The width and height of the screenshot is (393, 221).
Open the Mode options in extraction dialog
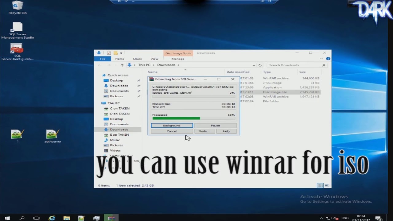click(x=204, y=131)
